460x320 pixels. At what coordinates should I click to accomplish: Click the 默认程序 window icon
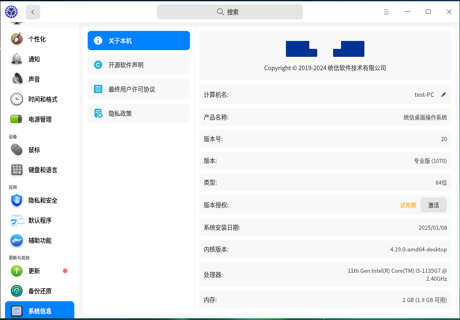click(x=17, y=220)
